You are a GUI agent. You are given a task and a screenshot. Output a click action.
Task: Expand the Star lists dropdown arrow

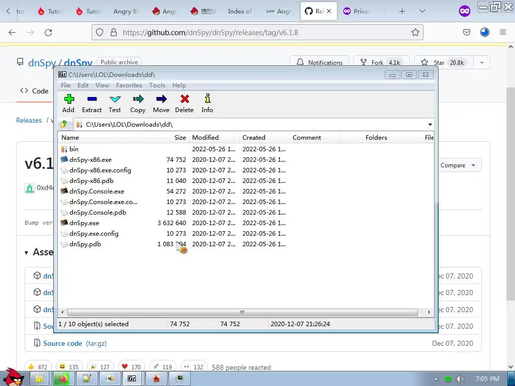click(x=482, y=62)
